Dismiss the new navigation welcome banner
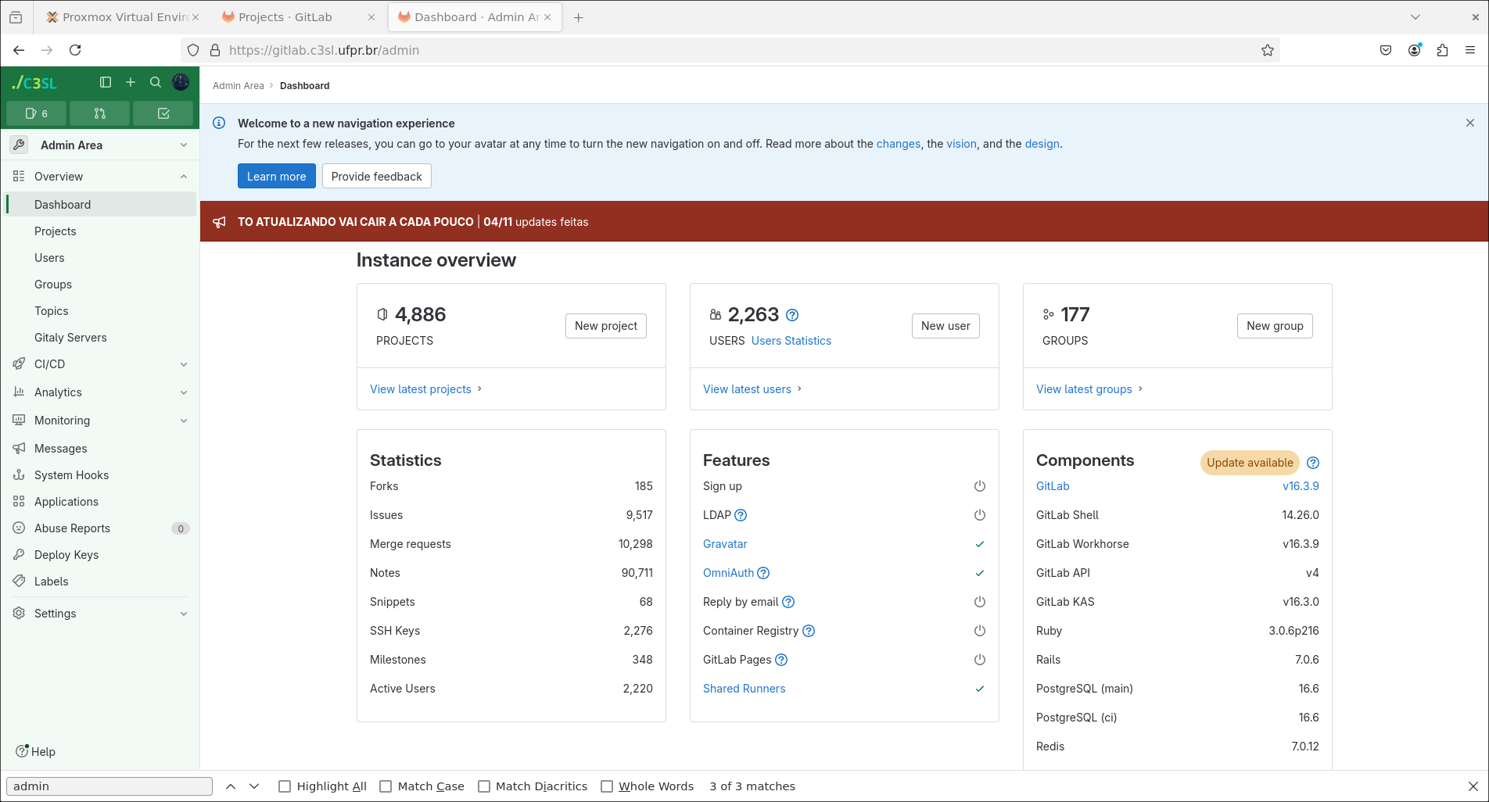The width and height of the screenshot is (1489, 802). (1470, 123)
